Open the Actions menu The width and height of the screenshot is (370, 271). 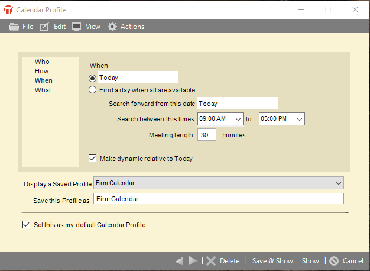click(132, 27)
